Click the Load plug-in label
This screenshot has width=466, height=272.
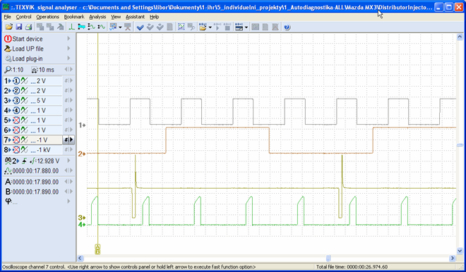point(28,58)
